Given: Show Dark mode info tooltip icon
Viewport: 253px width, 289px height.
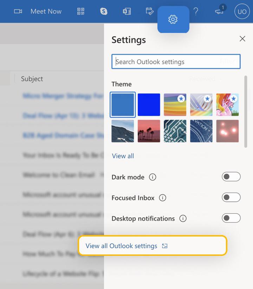Looking at the screenshot, I should tap(153, 177).
